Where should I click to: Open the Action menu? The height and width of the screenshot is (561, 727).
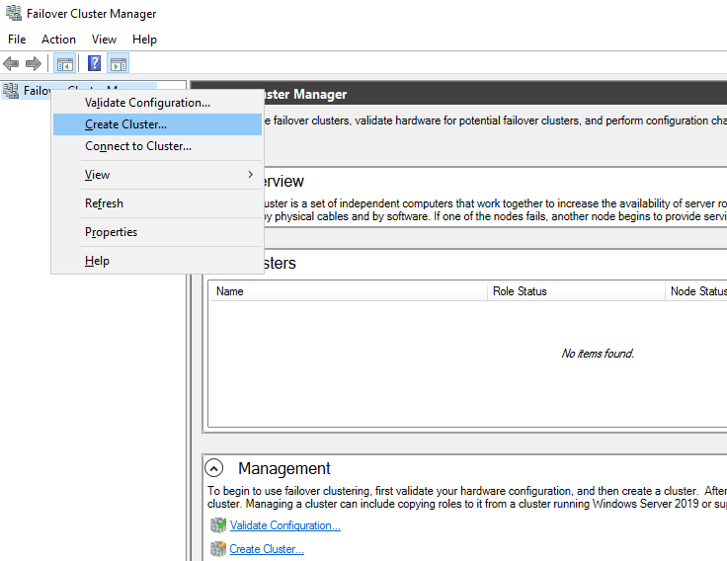58,40
